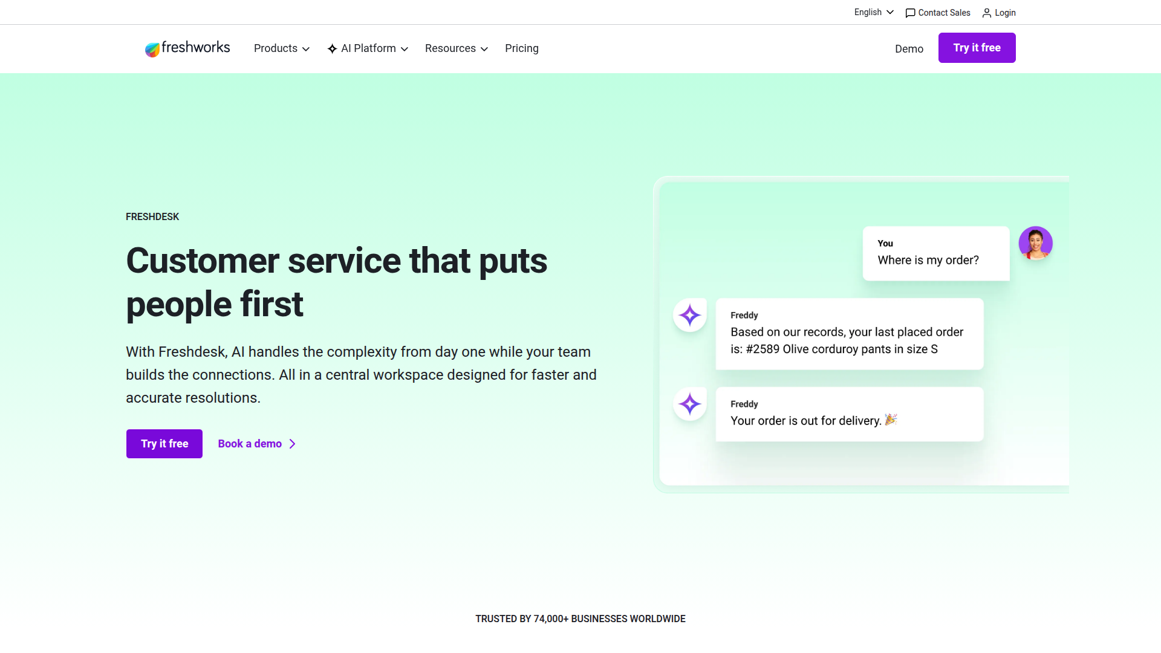This screenshot has width=1161, height=653.
Task: Open the English language dropdown
Action: [x=874, y=12]
